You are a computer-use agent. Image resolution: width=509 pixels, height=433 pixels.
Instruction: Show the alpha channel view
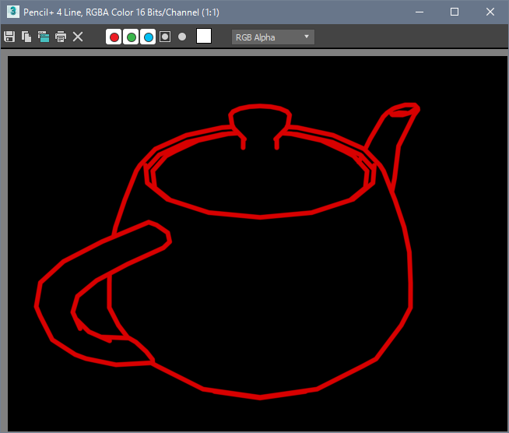[x=165, y=37]
